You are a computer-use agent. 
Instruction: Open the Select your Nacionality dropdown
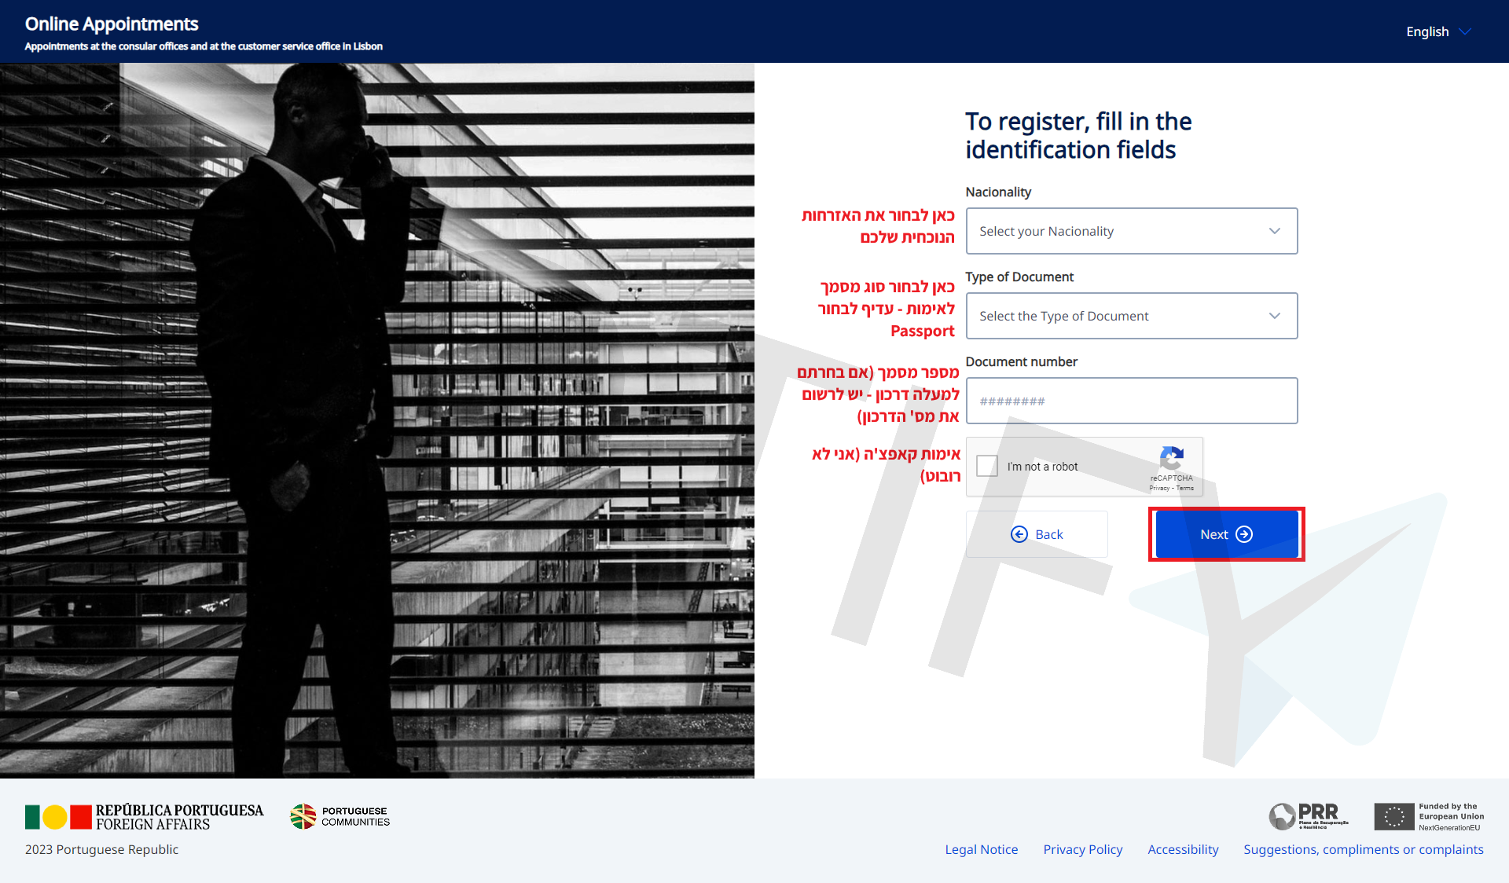click(x=1131, y=231)
